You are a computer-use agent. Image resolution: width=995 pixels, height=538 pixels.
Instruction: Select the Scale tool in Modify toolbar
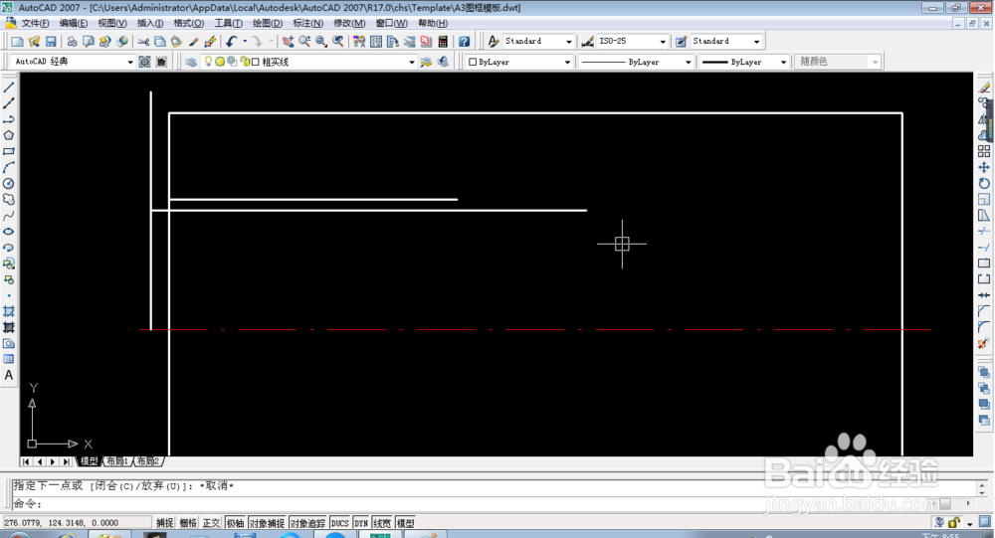984,199
